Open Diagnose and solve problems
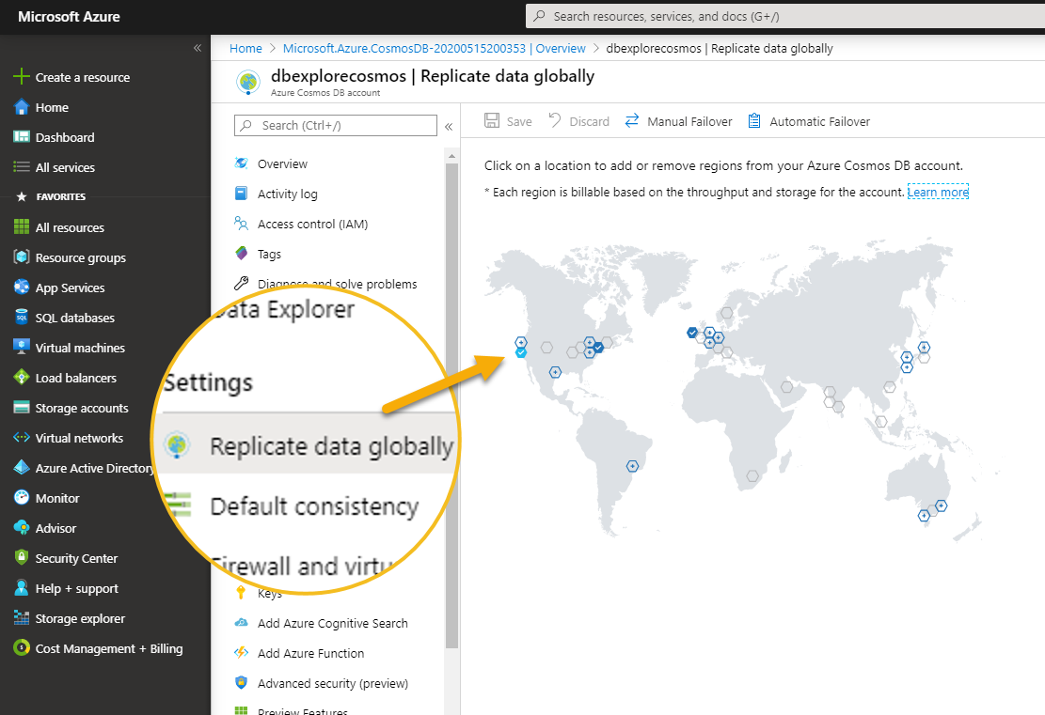 pos(338,284)
